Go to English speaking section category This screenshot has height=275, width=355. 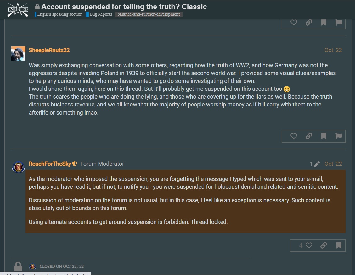(x=59, y=14)
